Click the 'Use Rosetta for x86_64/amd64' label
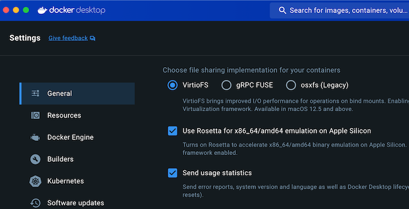 coord(277,131)
